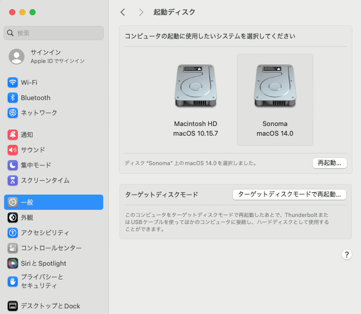Click ターゲットディスクモードで再起動... button

(x=289, y=195)
